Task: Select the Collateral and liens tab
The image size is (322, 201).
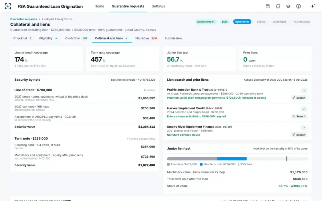Action: tap(112, 38)
